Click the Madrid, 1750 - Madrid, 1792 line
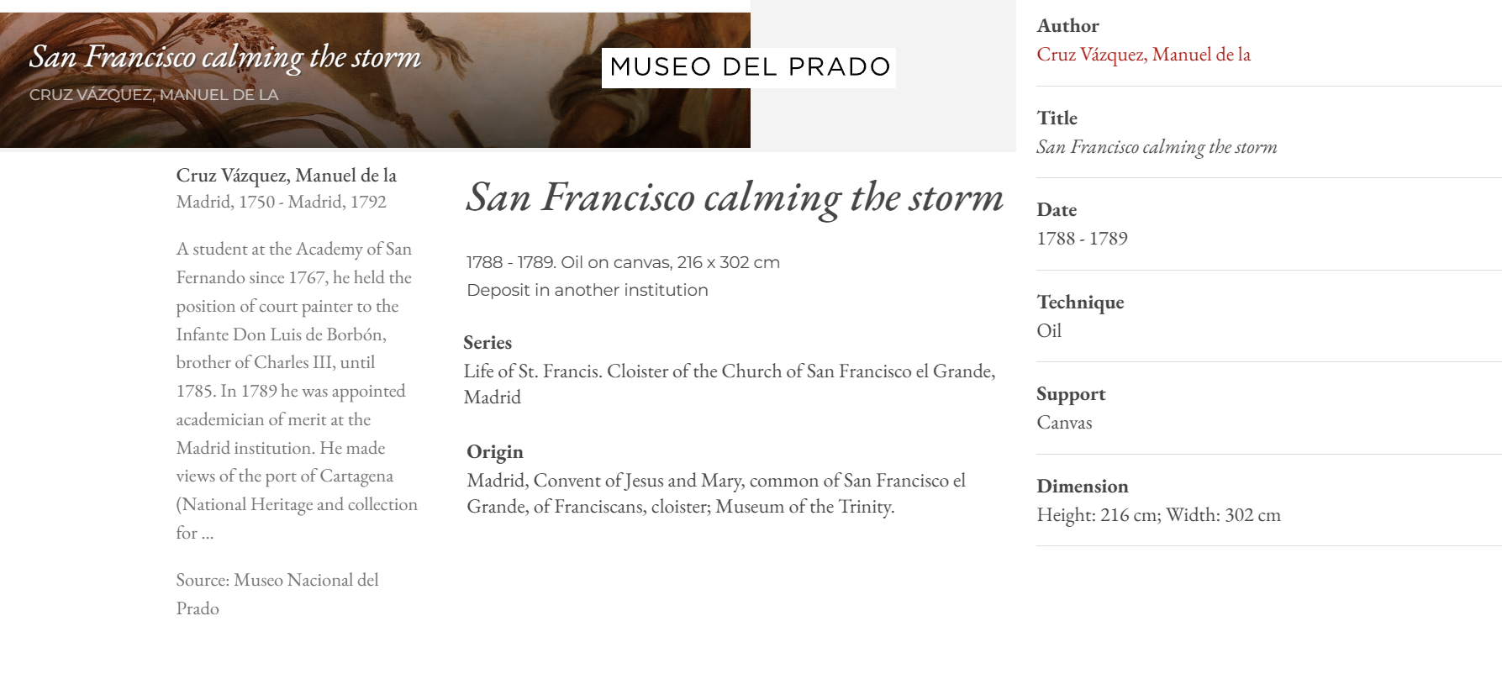The width and height of the screenshot is (1502, 679). pyautogui.click(x=281, y=203)
